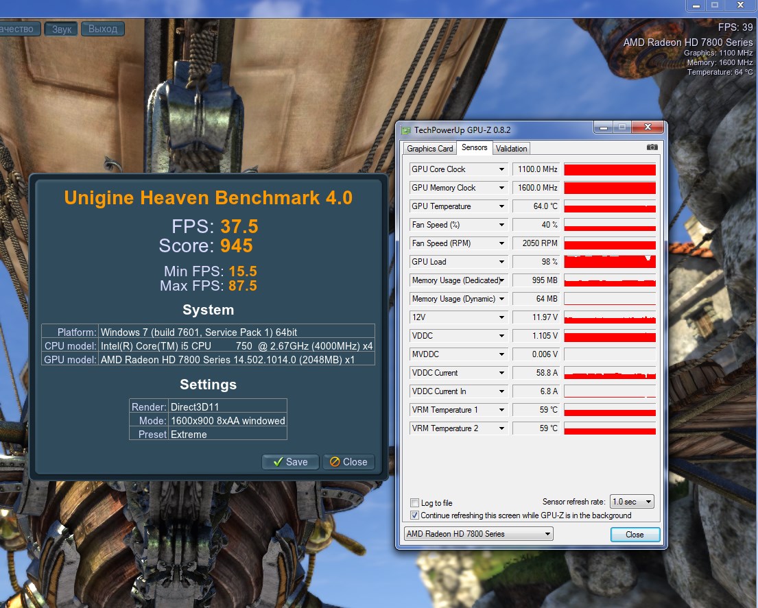758x608 pixels.
Task: Open the Sensor refresh rate dropdown
Action: [x=632, y=502]
